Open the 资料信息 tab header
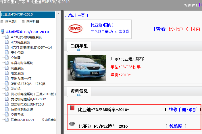This screenshot has width=202, height=134. coord(79,92)
